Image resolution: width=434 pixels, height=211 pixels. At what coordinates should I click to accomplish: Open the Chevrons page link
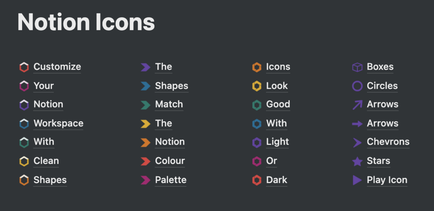[x=388, y=142]
